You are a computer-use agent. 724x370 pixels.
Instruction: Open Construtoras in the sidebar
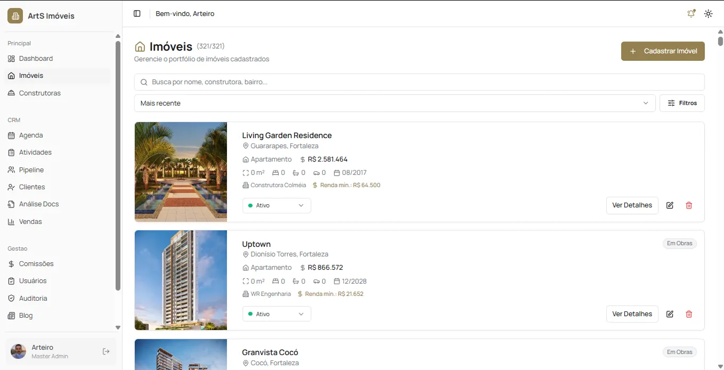point(58,93)
